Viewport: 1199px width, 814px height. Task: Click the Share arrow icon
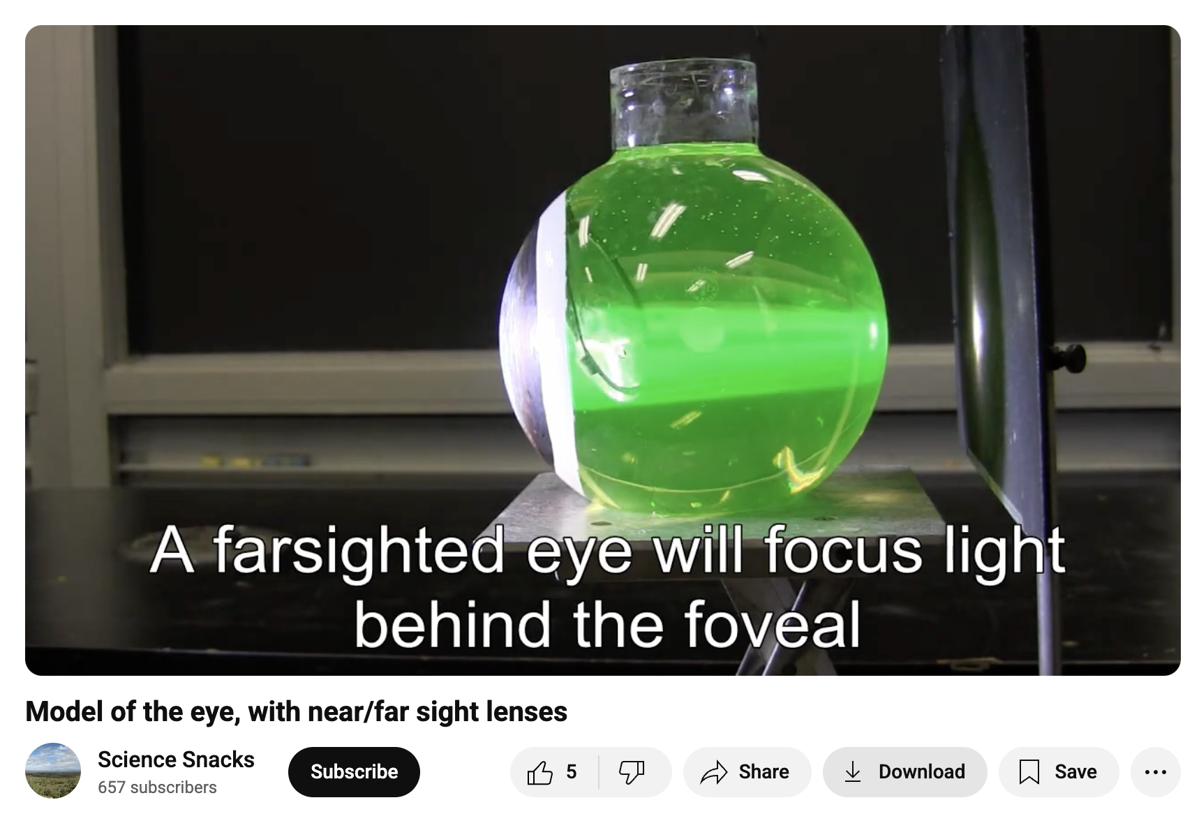pos(714,772)
